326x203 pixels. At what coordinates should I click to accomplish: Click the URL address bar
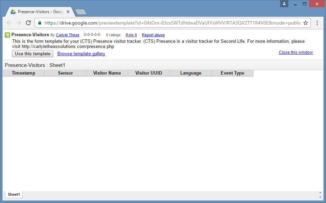[x=169, y=23]
